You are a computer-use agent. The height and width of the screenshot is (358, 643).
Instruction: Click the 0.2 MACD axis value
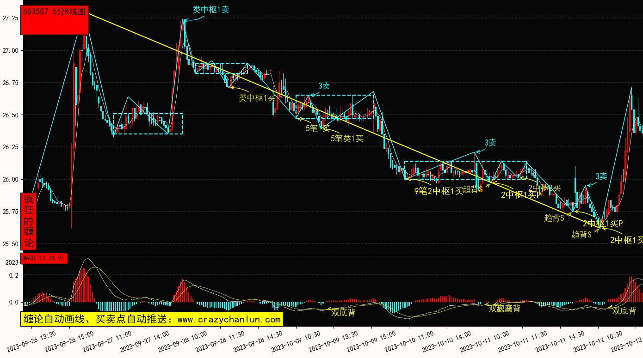pos(14,275)
